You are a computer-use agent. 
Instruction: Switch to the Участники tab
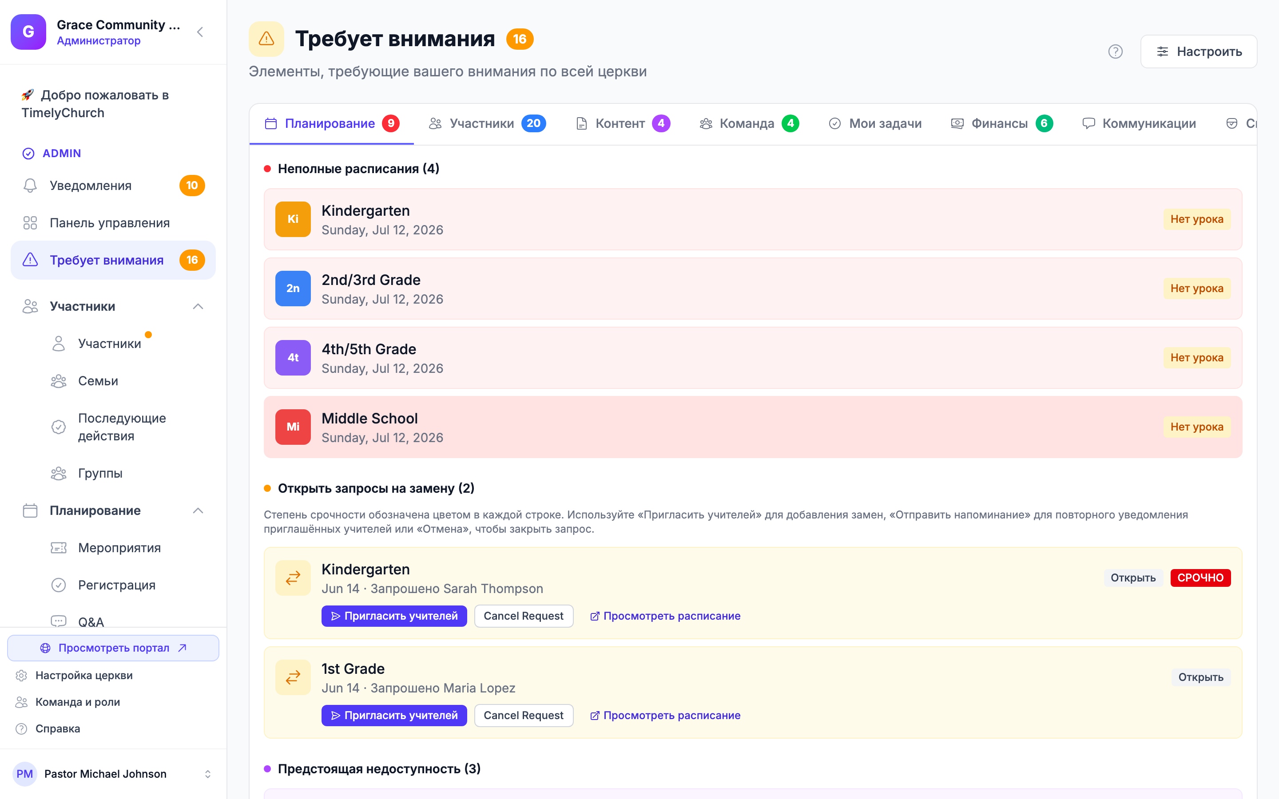click(487, 124)
